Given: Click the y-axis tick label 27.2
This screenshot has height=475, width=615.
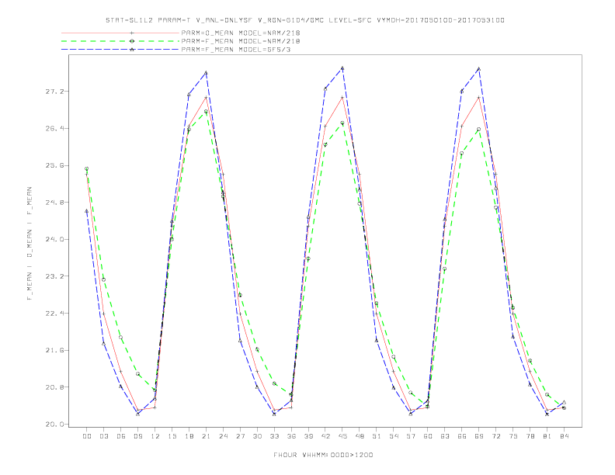Looking at the screenshot, I should coord(54,92).
